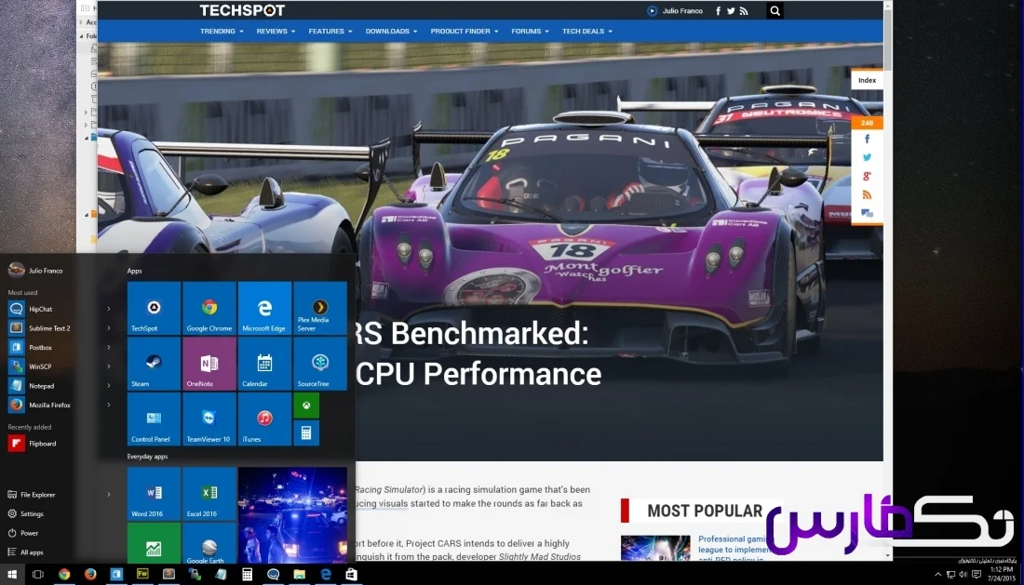The image size is (1024, 585).
Task: Open the Plex Media Server tile
Action: coord(320,309)
